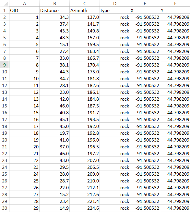Select OID cell 8 in row 9
The width and height of the screenshot is (190, 212).
tap(24, 65)
